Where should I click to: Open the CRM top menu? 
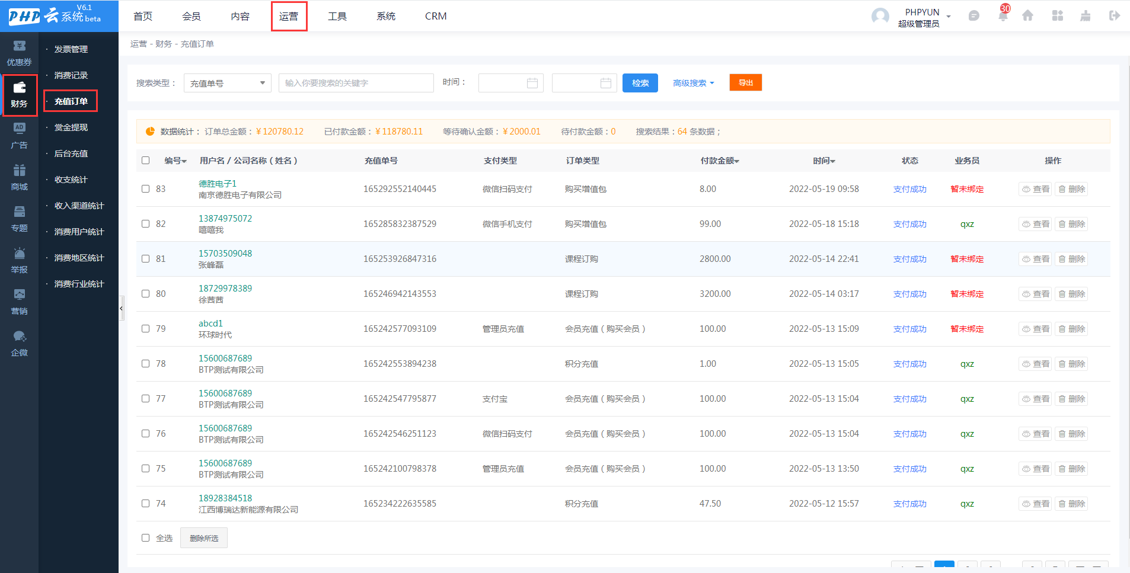click(436, 16)
